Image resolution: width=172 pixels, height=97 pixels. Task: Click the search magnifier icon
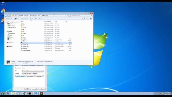[92, 16]
